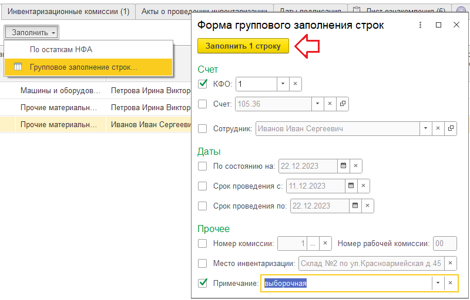The width and height of the screenshot is (470, 300).
Task: Enable the Место инвентаризации checkbox
Action: tap(203, 264)
